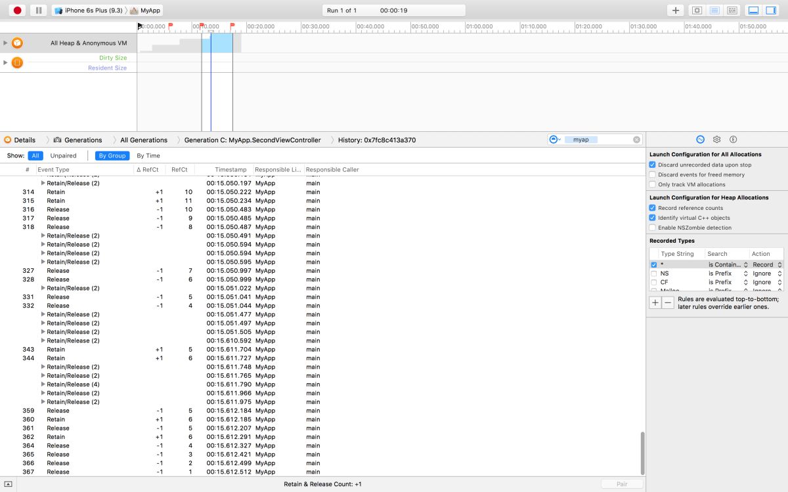Viewport: 788px width, 492px height.
Task: Select event row 367 Release
Action: (x=322, y=472)
